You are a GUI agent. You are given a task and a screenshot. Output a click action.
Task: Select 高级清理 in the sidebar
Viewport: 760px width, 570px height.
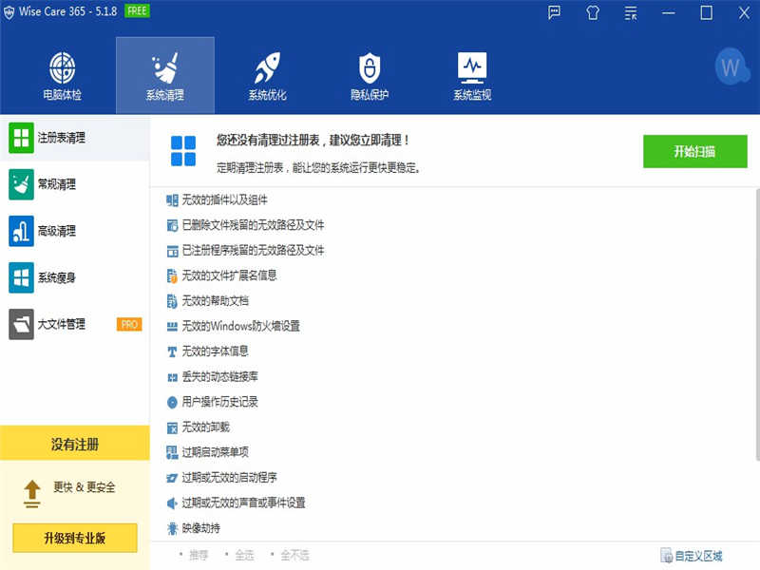tap(75, 231)
